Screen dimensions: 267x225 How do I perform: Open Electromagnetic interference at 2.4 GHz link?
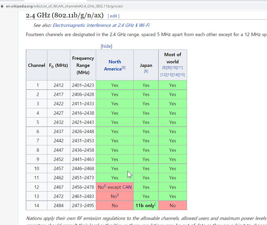pyautogui.click(x=101, y=25)
